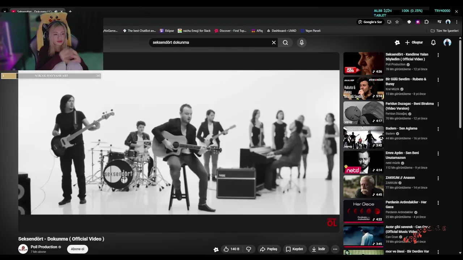Click the Oluştur create button

click(414, 43)
